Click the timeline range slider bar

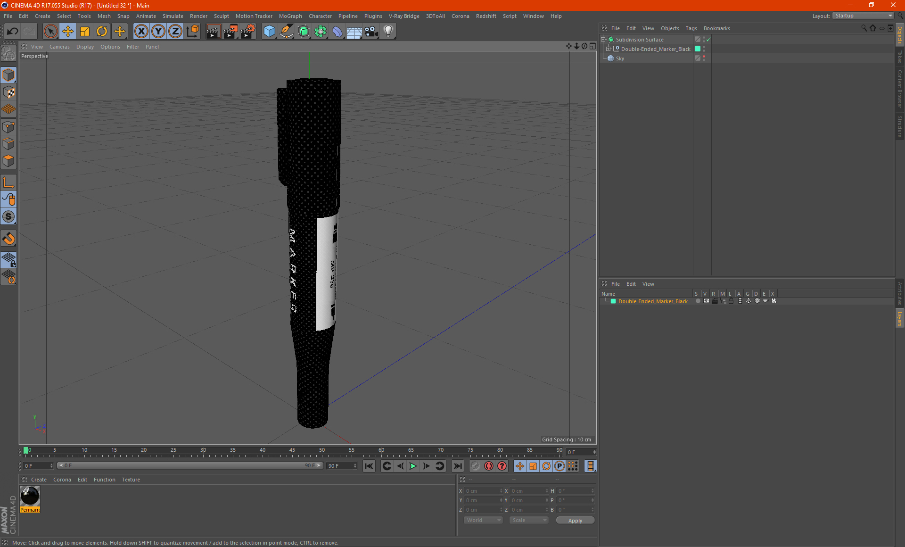189,465
